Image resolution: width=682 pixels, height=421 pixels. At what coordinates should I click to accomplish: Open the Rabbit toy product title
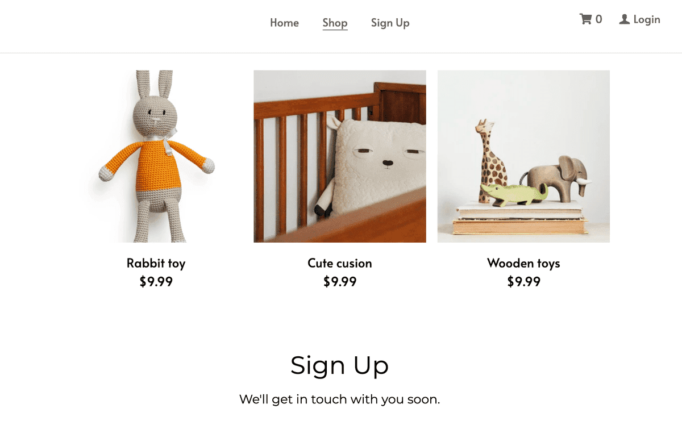pyautogui.click(x=156, y=264)
